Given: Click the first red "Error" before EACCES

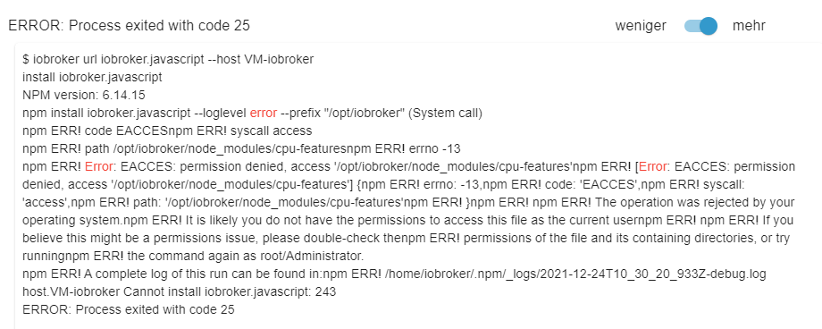Looking at the screenshot, I should [x=98, y=167].
